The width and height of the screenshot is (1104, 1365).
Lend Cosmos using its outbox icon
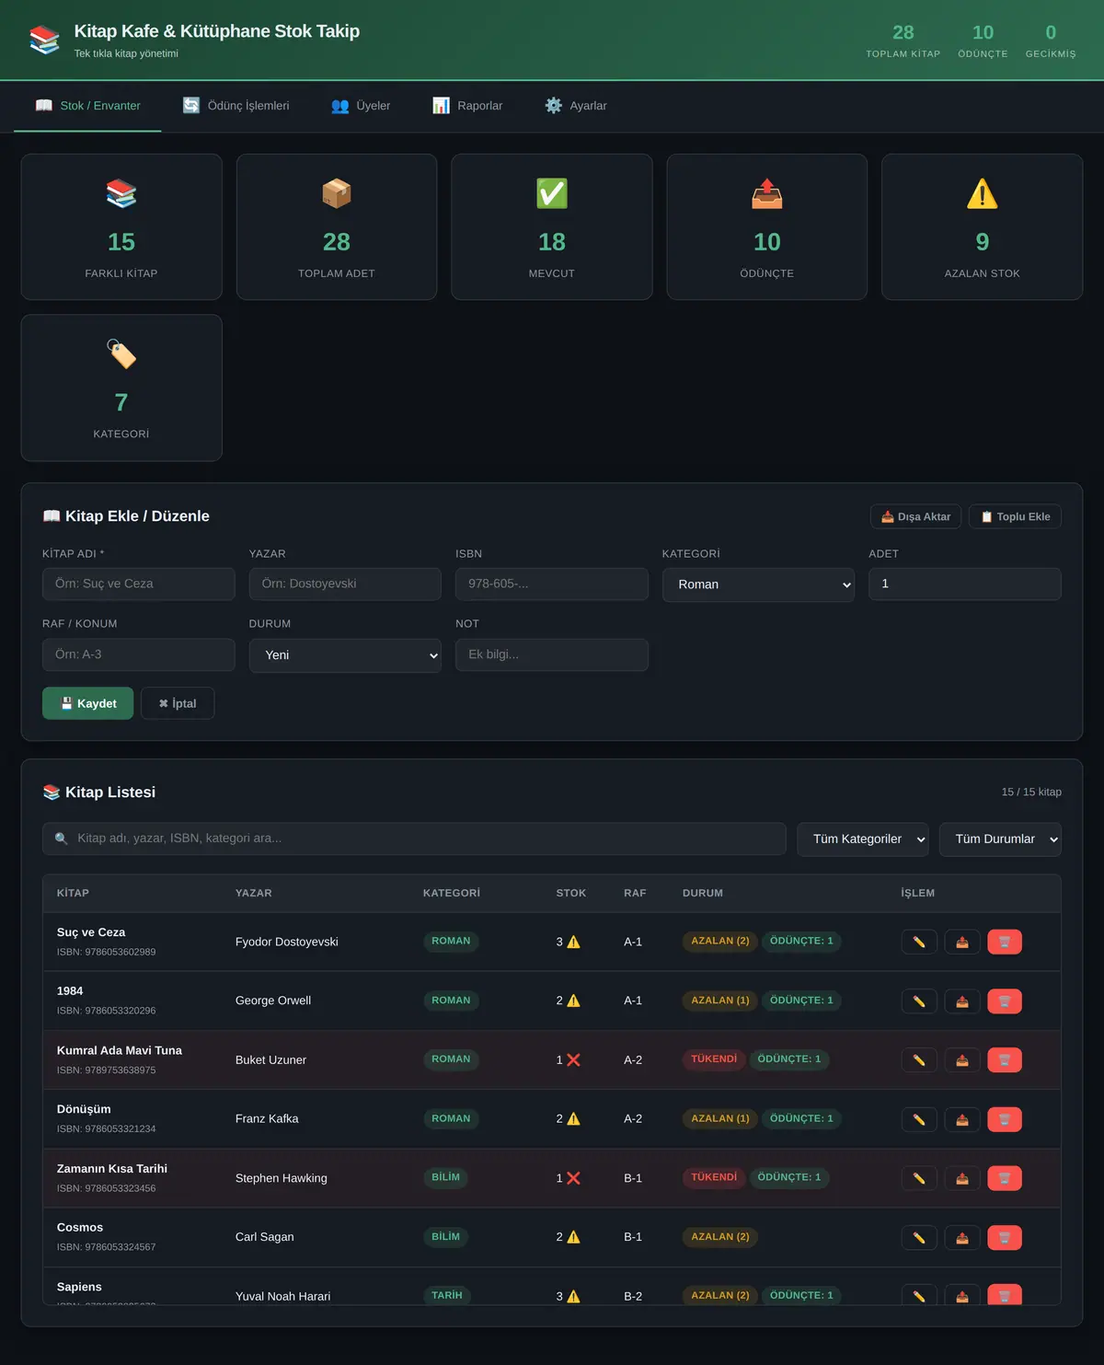click(962, 1238)
